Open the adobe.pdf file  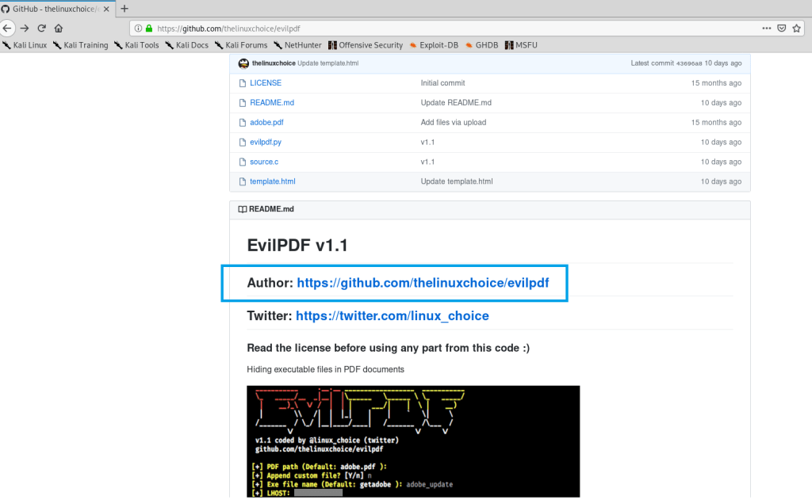tap(266, 122)
